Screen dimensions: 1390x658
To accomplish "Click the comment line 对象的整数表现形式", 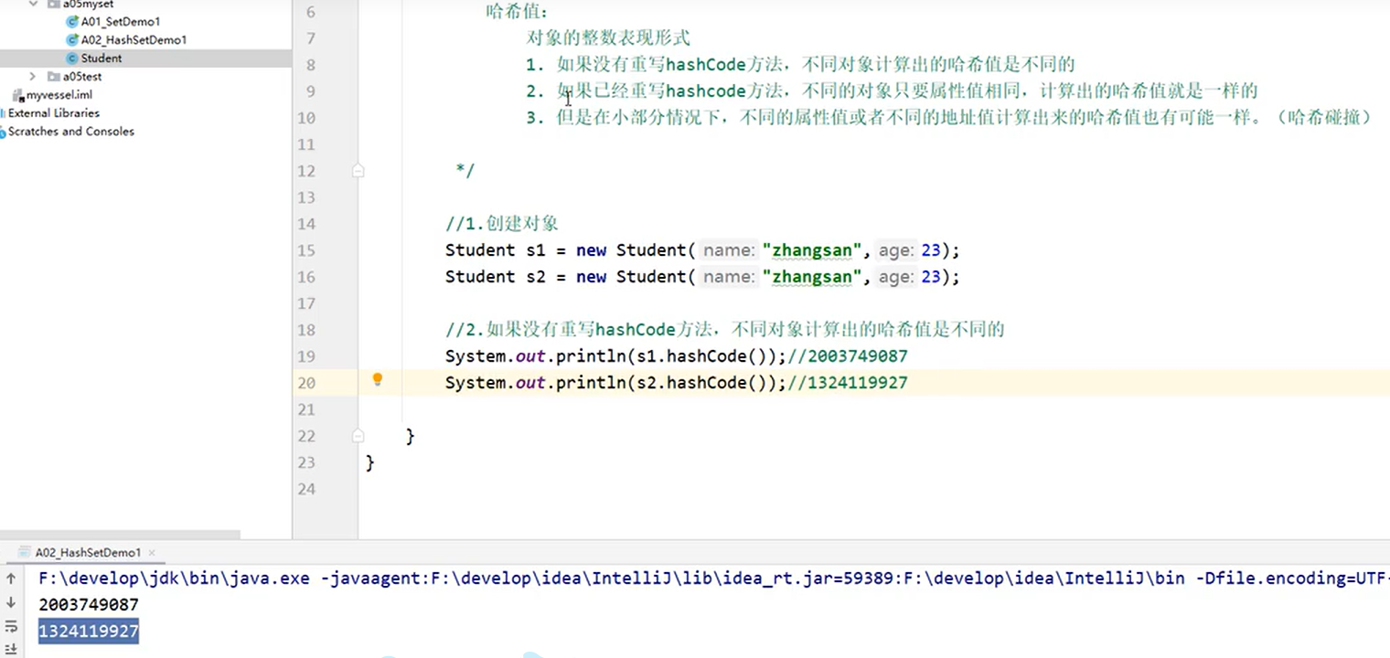I will [x=608, y=38].
